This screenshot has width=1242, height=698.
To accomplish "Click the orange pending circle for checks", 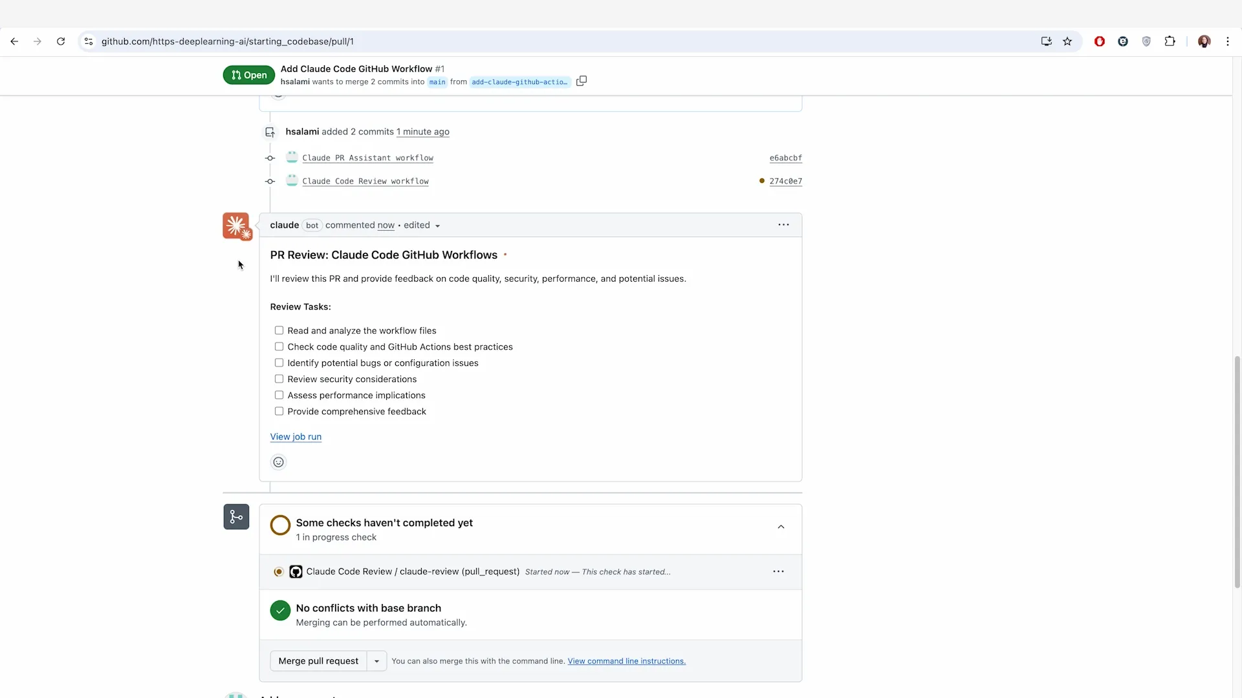I will (280, 525).
